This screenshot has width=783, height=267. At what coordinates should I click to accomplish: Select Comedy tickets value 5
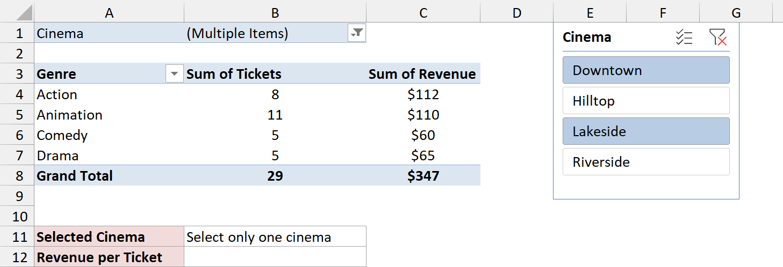coord(275,135)
